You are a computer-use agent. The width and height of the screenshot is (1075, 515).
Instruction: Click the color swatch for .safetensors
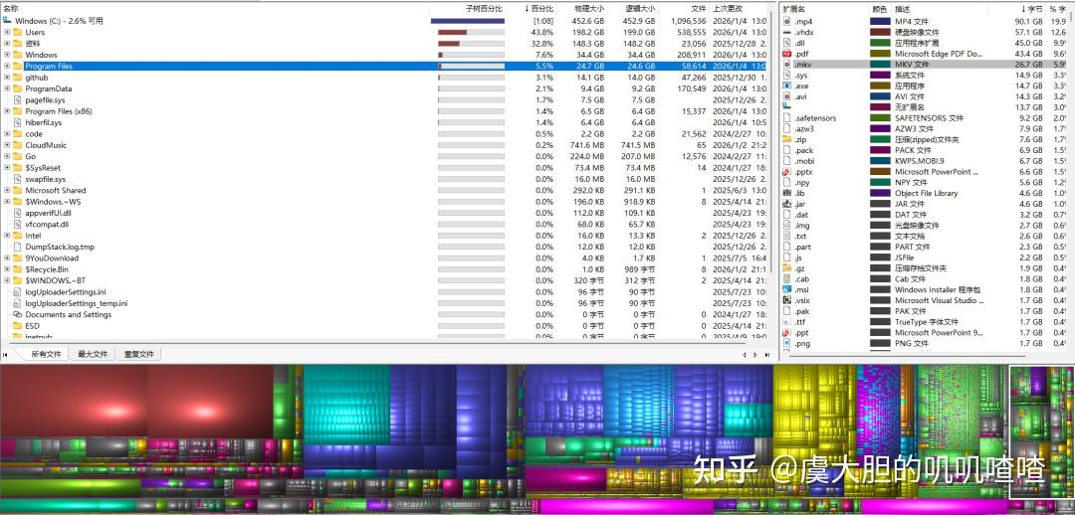pyautogui.click(x=880, y=117)
